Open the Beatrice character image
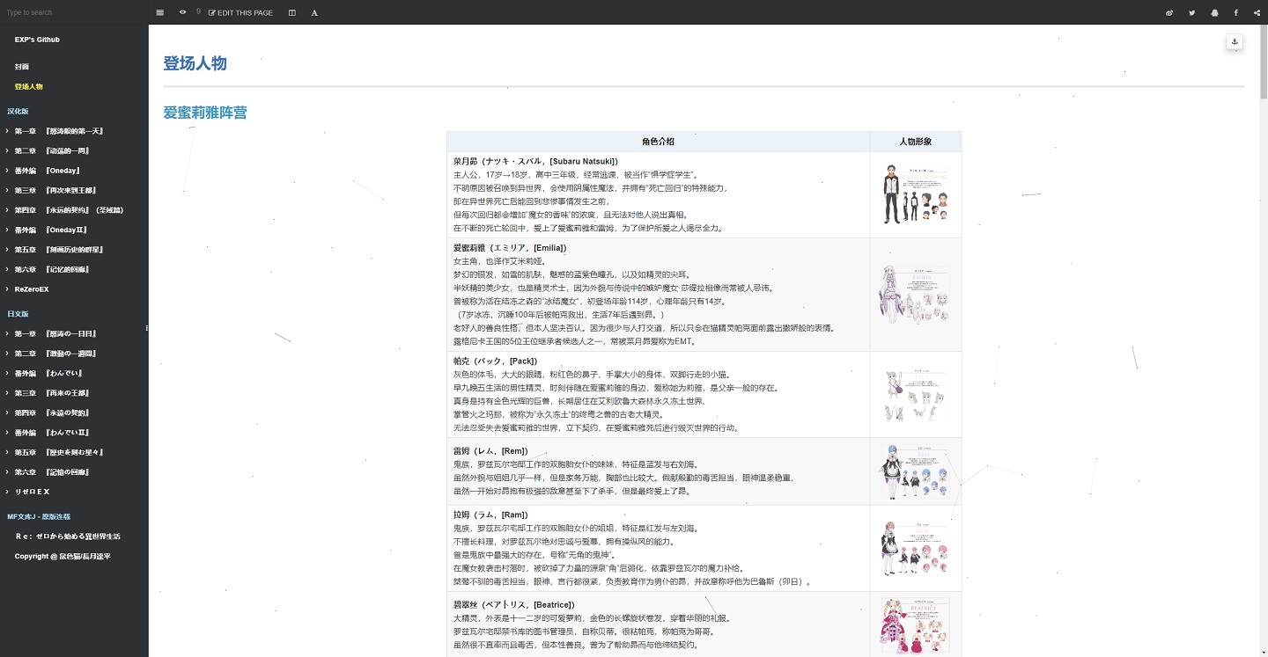This screenshot has width=1268, height=657. point(916,624)
